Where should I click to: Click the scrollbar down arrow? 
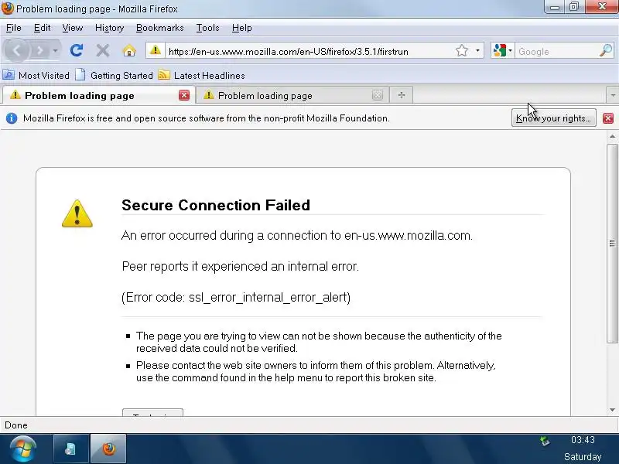click(x=612, y=410)
